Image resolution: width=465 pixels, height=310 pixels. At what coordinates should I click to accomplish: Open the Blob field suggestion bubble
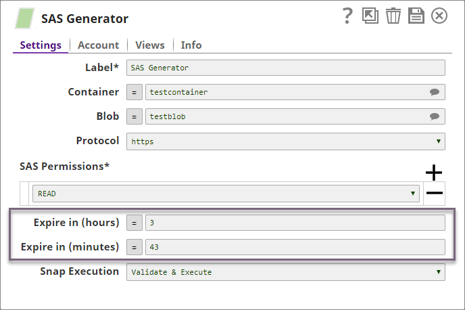tap(435, 116)
